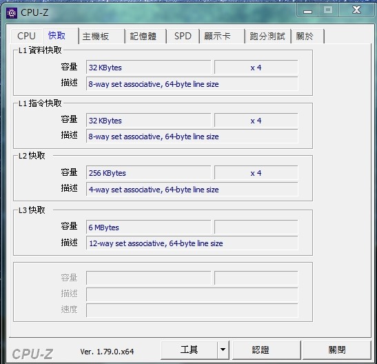Switch to the SPD tab
Viewport: 377px width, 364px height.
point(183,37)
